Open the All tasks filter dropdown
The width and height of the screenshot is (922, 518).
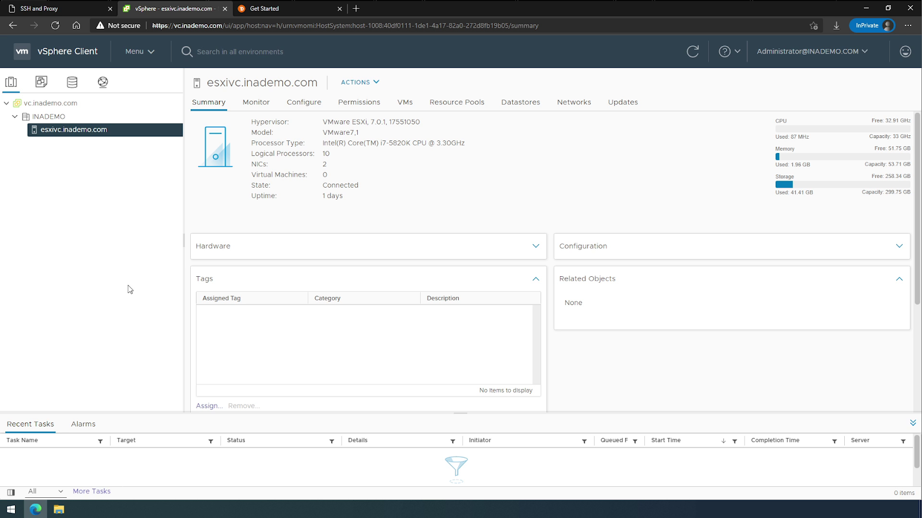click(x=45, y=492)
